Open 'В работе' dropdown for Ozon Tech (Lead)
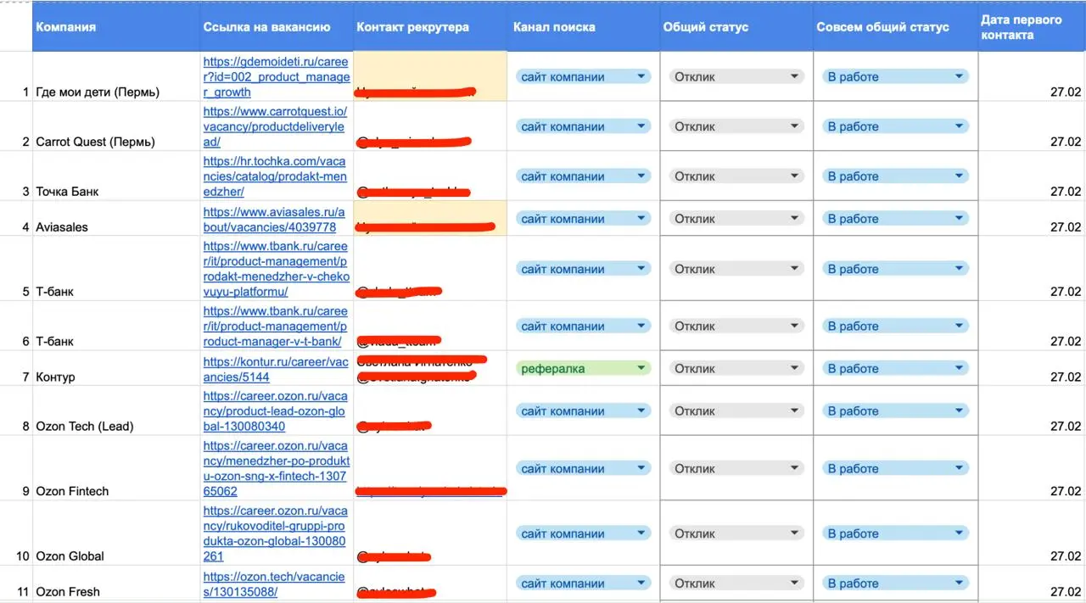This screenshot has width=1086, height=603. tap(895, 411)
